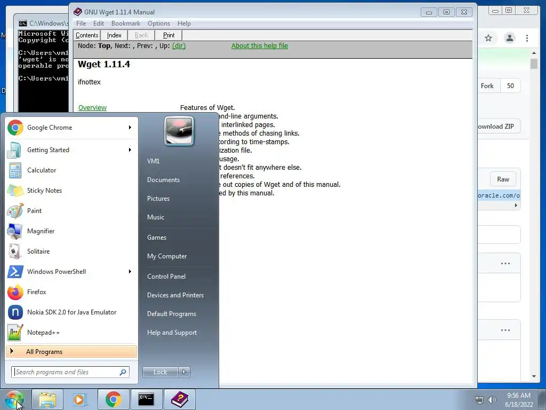Click Raw button in Chrome window

pos(503,179)
